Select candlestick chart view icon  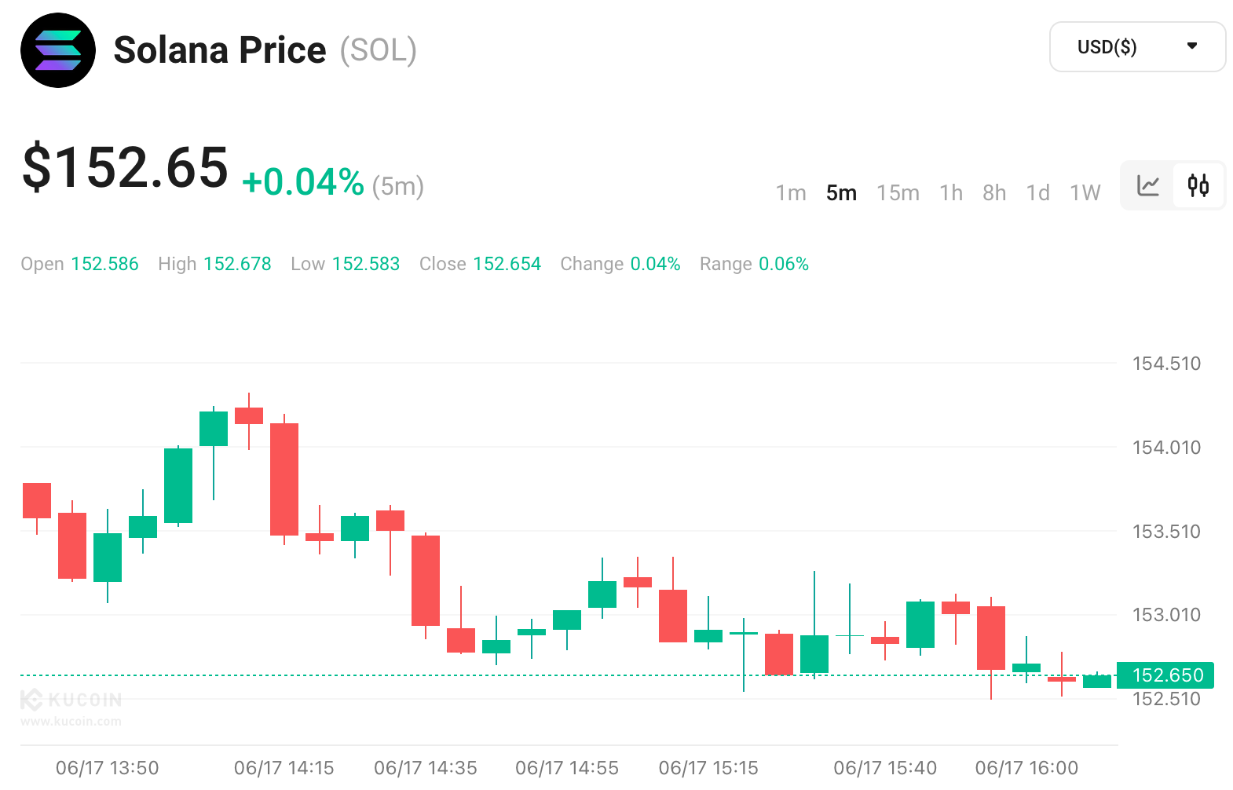tap(1198, 186)
